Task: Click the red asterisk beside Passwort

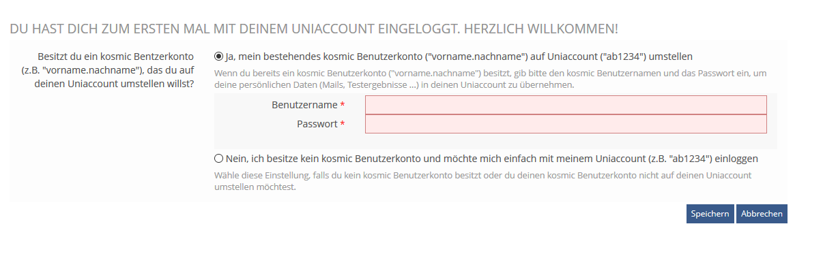Action: pyautogui.click(x=343, y=124)
